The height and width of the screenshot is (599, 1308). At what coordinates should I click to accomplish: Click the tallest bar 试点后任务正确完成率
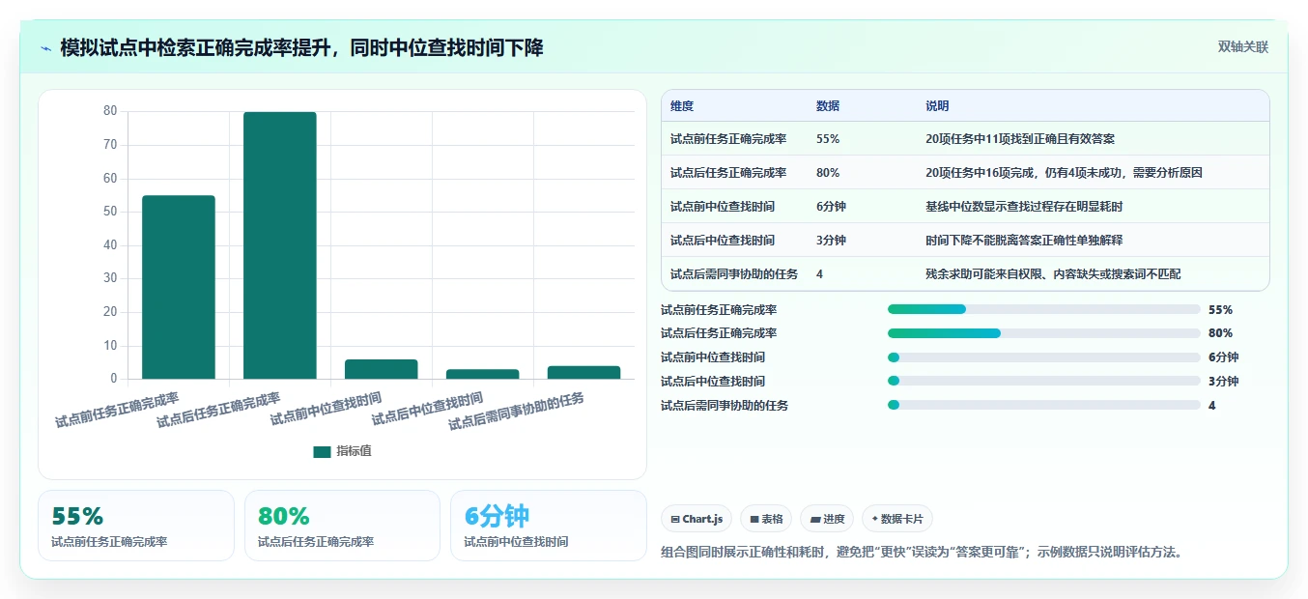click(x=280, y=245)
